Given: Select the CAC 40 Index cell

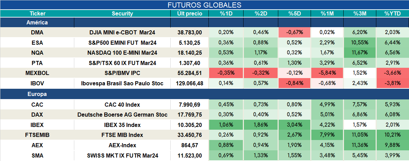Looking at the screenshot, I should [x=122, y=105].
